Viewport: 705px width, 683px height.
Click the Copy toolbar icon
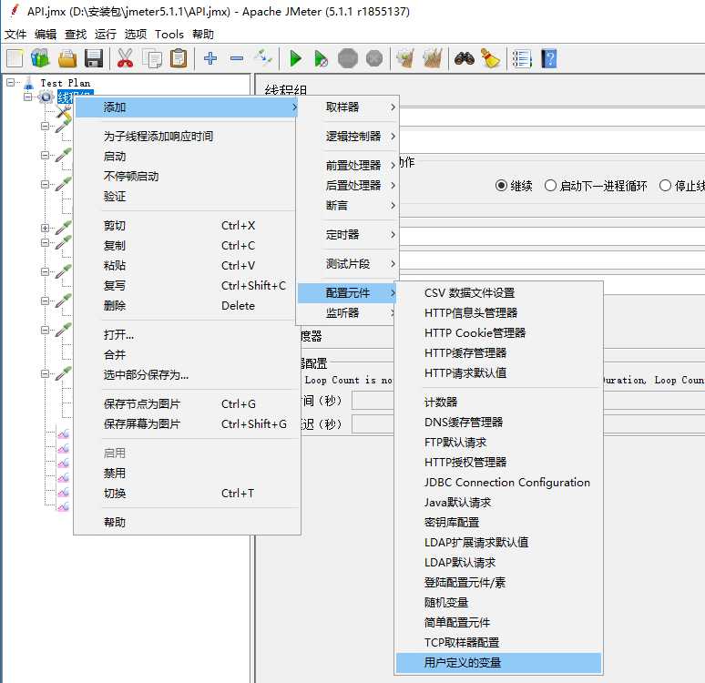[151, 59]
